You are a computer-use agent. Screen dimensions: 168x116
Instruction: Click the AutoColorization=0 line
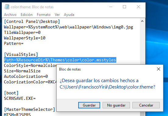pyautogui.click(x=26, y=76)
